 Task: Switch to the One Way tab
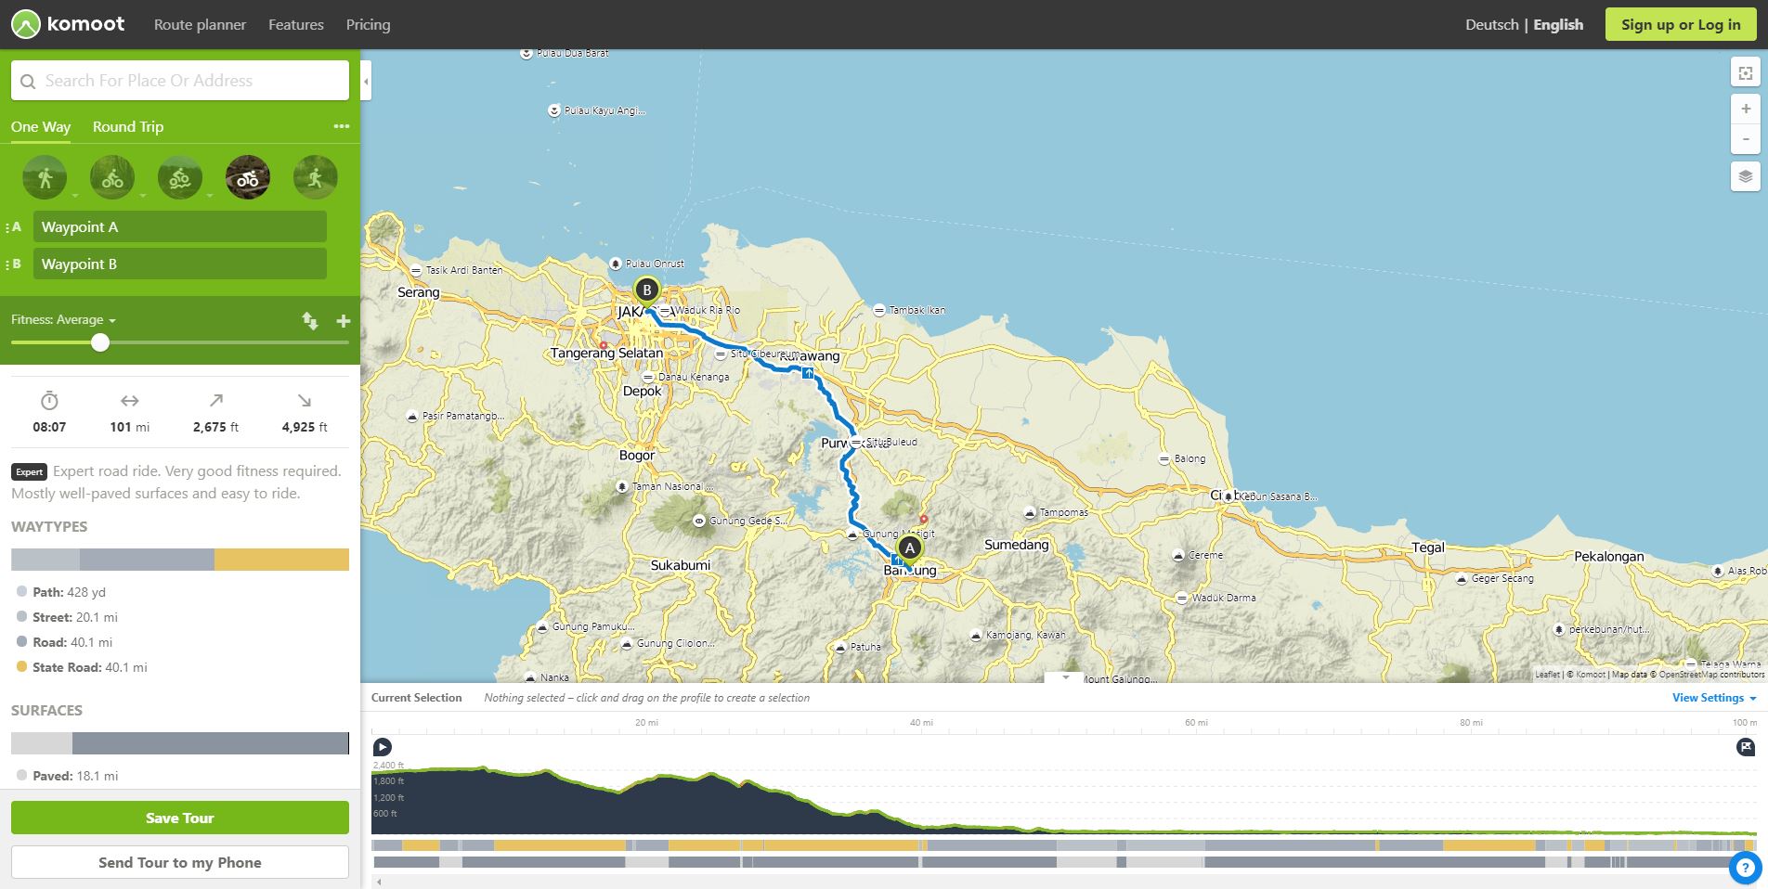tap(41, 127)
